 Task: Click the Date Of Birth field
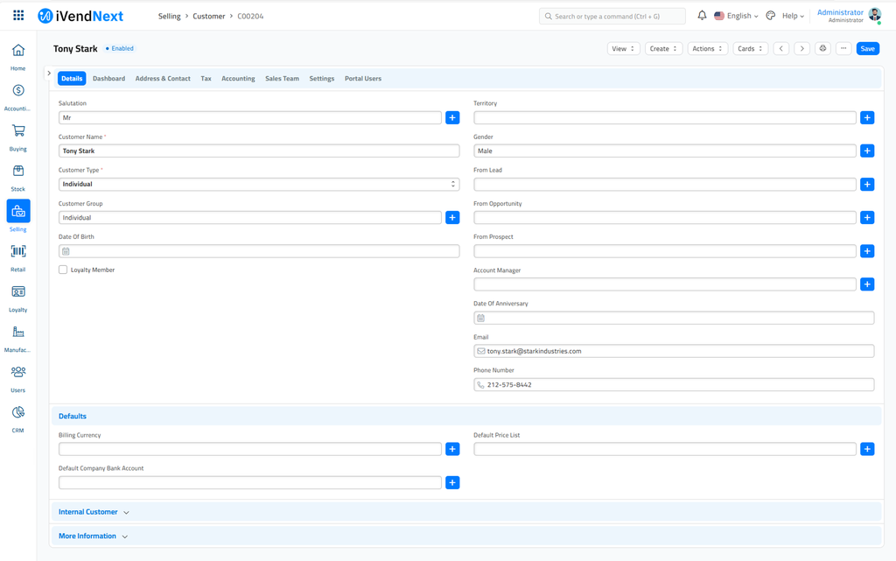tap(258, 251)
